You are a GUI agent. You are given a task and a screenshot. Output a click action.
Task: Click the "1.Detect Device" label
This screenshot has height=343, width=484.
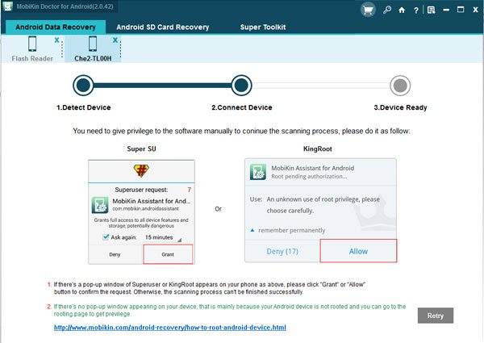point(83,107)
